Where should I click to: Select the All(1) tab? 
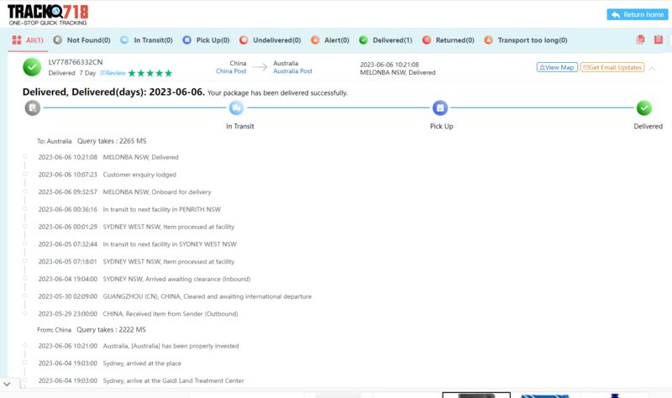click(28, 39)
